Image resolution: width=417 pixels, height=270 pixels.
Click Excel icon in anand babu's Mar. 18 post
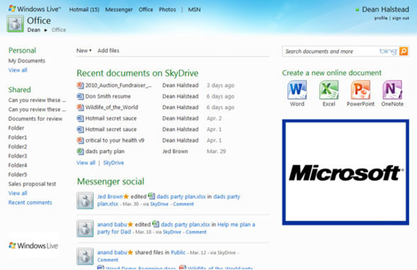click(x=156, y=224)
